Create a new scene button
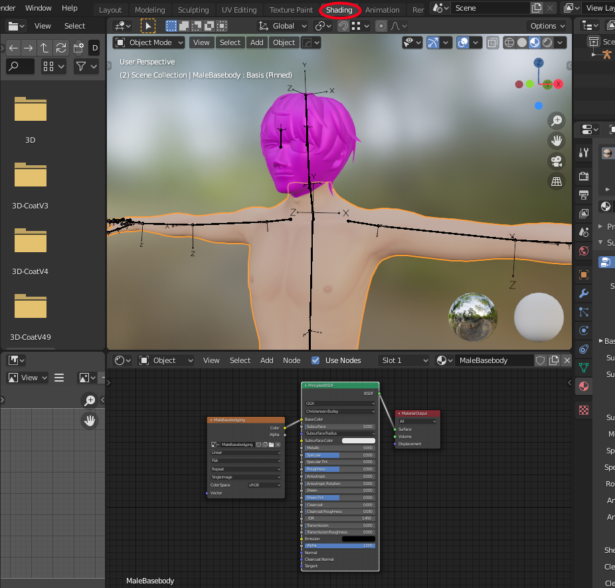Viewport: 615px width, 588px height. (536, 8)
